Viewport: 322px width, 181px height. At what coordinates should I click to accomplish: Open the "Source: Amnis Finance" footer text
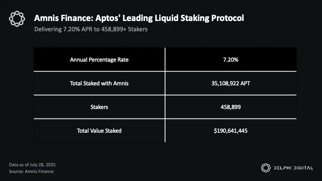click(30, 171)
